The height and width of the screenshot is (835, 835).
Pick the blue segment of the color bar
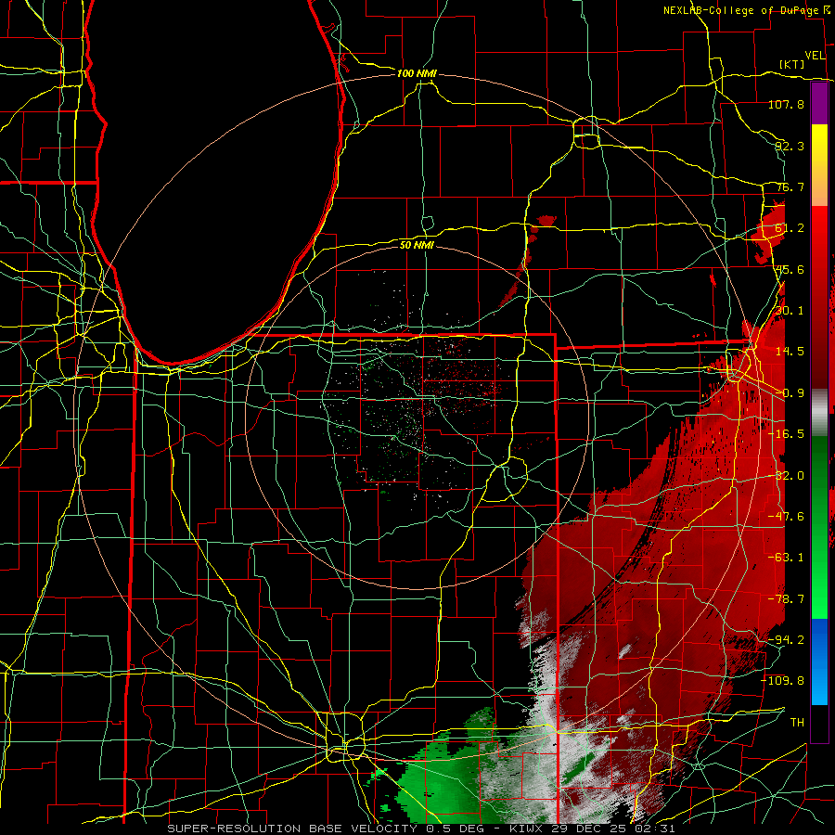(819, 662)
